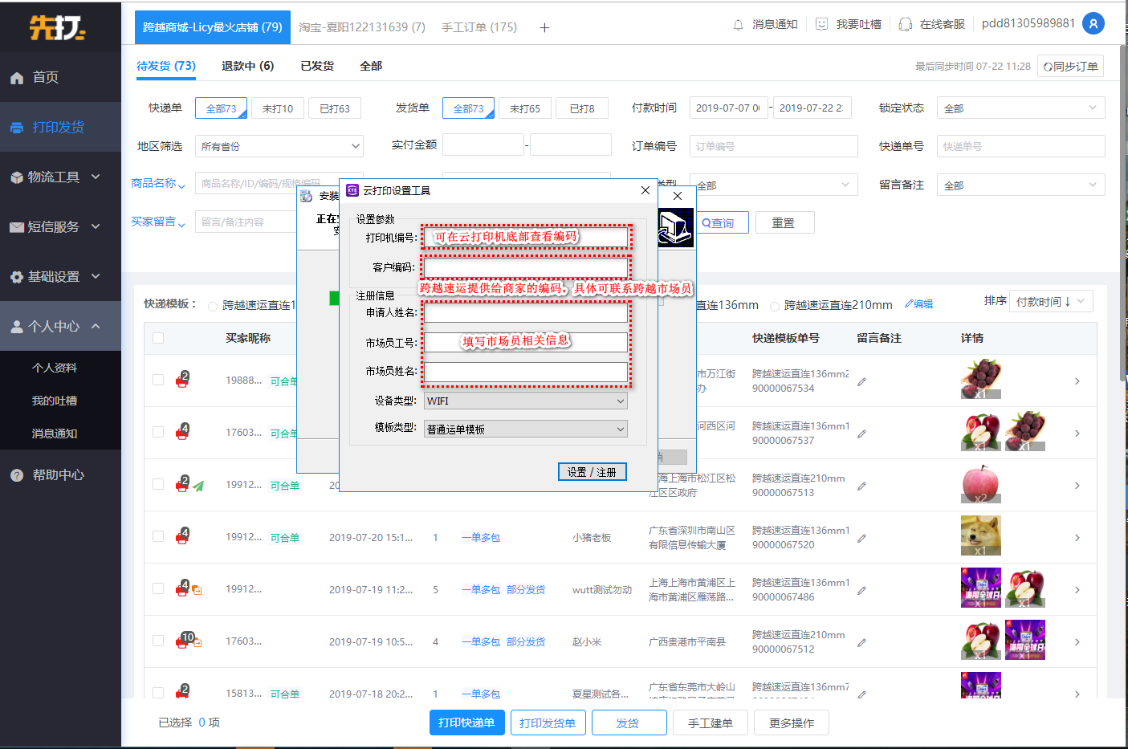Open 我要吐槽 feedback
Screen dimensions: 1128x749
pos(849,25)
